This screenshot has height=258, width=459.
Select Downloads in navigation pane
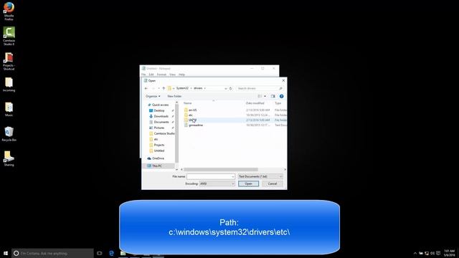point(161,116)
